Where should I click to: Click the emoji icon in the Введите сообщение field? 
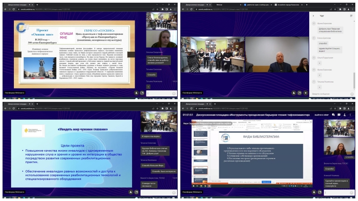(352, 94)
